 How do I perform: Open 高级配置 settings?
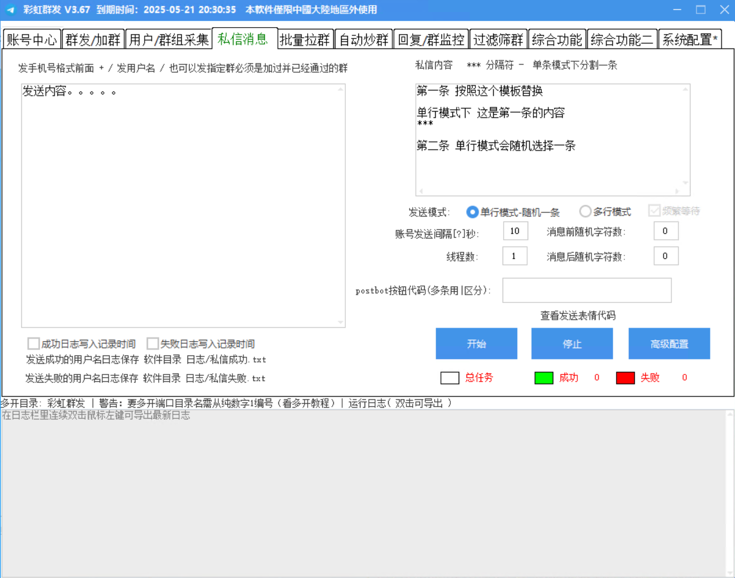pos(669,344)
